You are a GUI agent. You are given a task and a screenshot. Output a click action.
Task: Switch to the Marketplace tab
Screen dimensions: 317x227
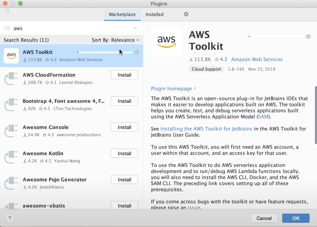(x=122, y=14)
